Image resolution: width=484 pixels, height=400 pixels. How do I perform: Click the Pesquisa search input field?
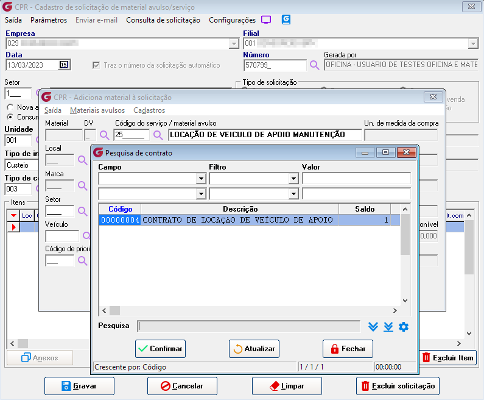pos(249,326)
